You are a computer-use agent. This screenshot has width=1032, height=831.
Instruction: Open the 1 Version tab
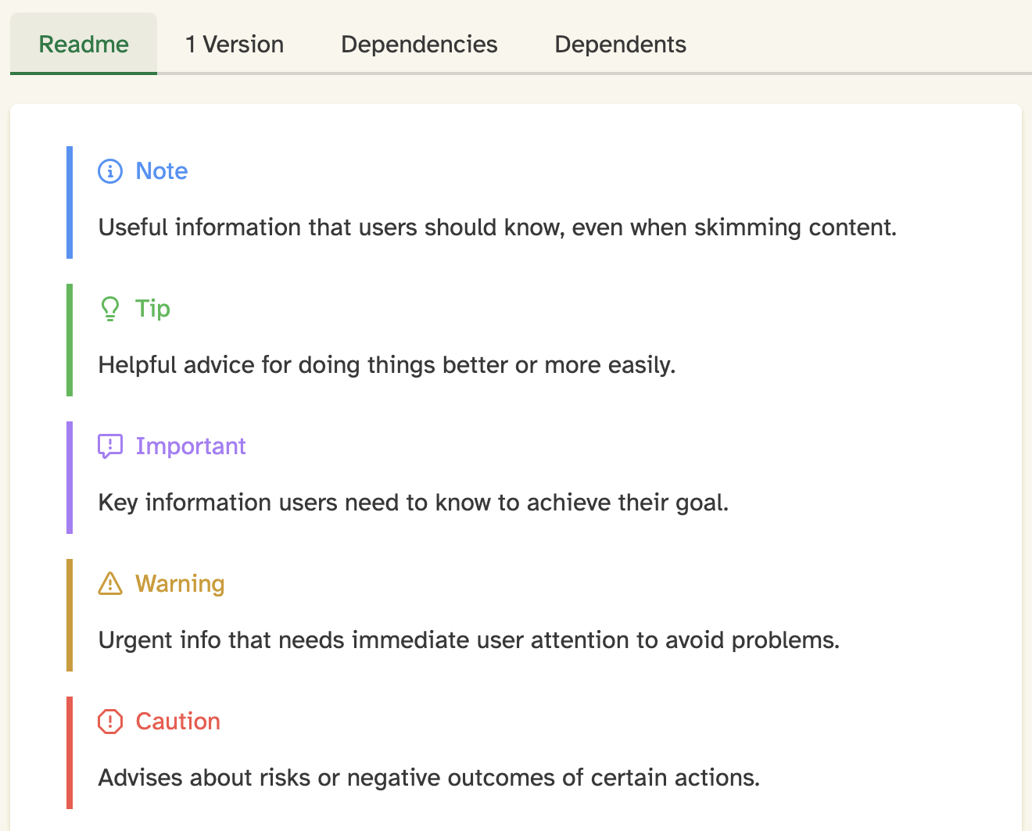(235, 45)
